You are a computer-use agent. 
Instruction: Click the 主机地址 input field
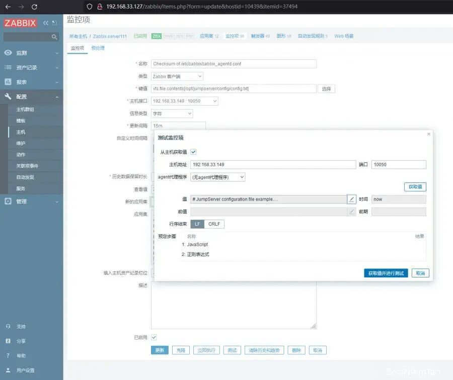click(x=273, y=164)
